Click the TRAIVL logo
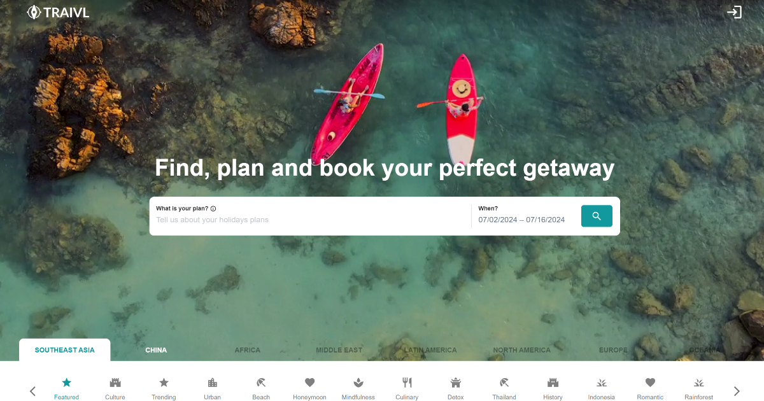Viewport: 764px width, 401px height. [58, 12]
